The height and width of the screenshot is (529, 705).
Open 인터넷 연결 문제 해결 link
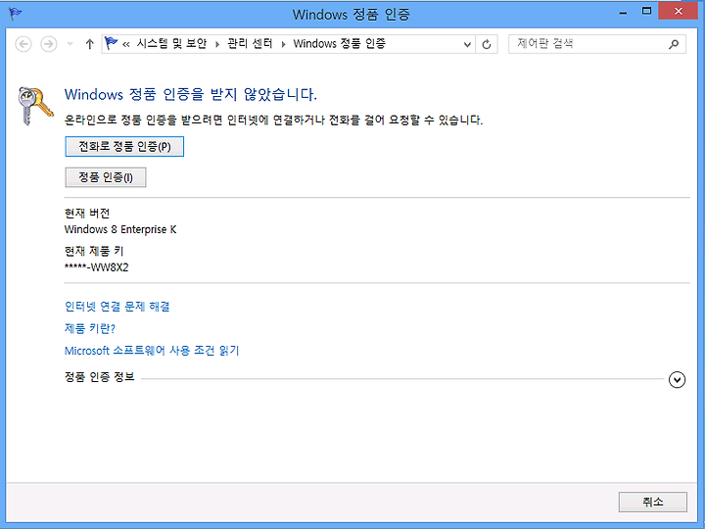click(117, 307)
